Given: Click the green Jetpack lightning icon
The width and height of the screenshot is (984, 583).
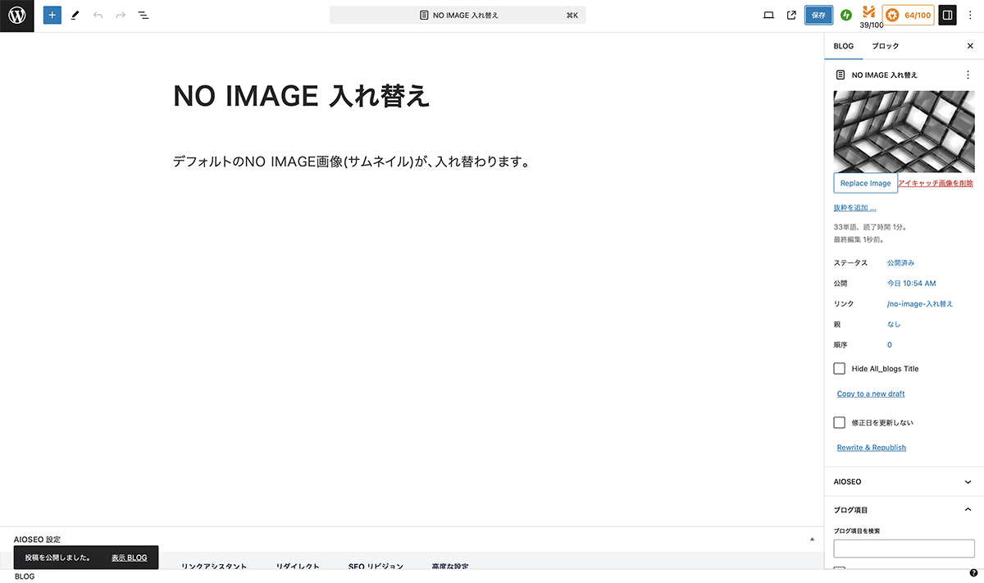Looking at the screenshot, I should 846,16.
